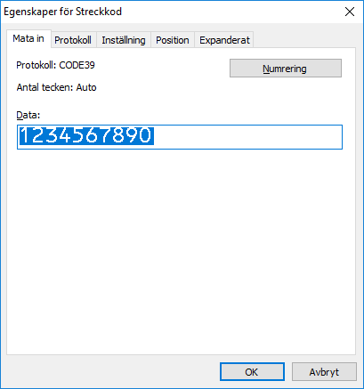Click the underlined N in Numrering
Image resolution: width=364 pixels, height=389 pixels.
[x=266, y=69]
